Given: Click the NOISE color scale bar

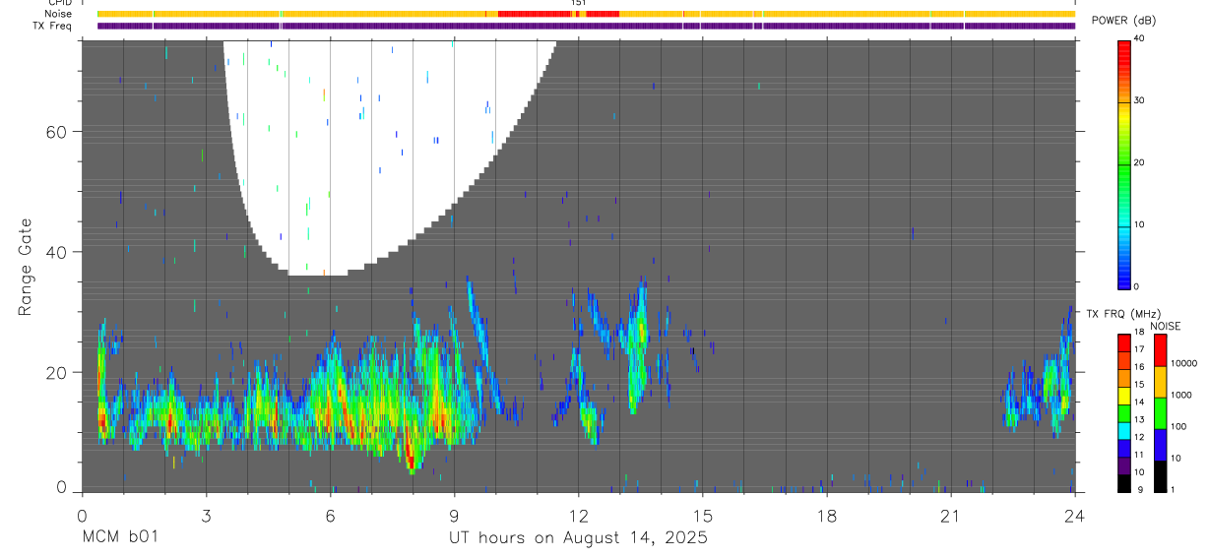Looking at the screenshot, I should pos(1160,412).
